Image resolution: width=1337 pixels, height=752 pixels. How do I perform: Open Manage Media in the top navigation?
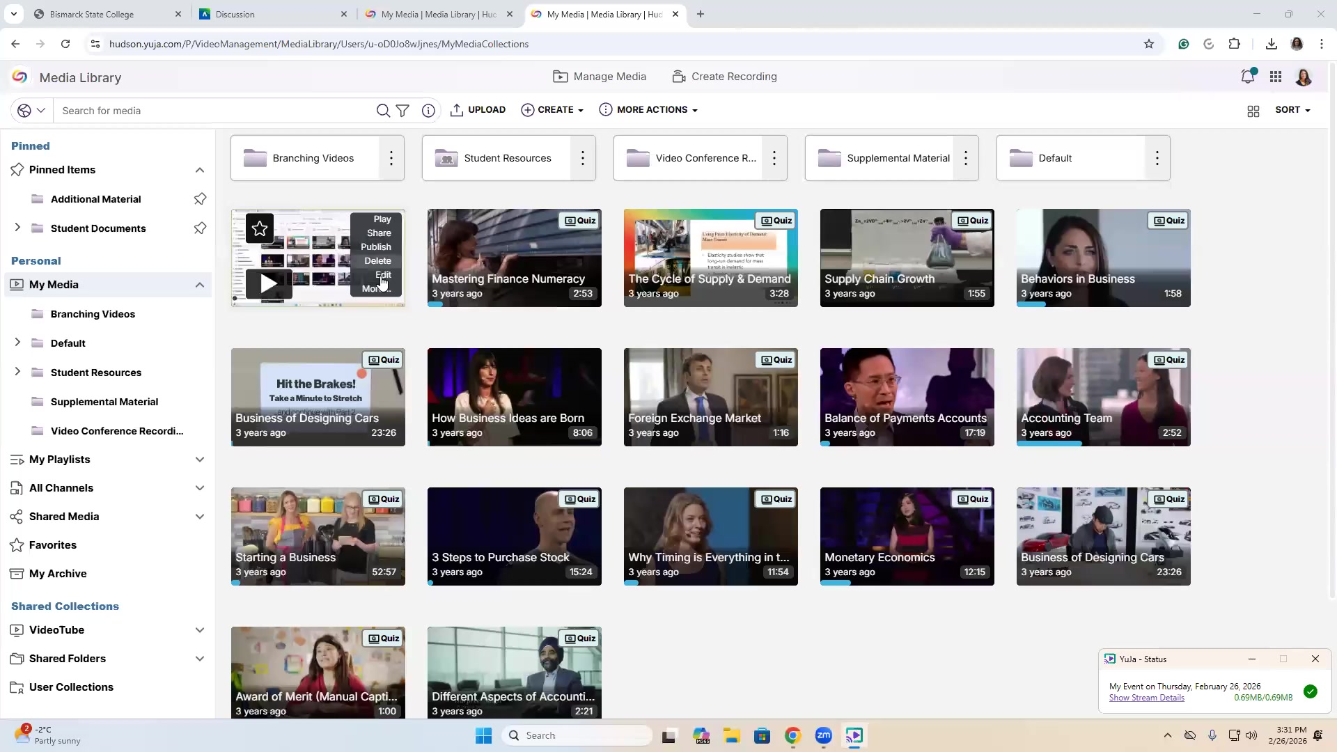pyautogui.click(x=600, y=77)
